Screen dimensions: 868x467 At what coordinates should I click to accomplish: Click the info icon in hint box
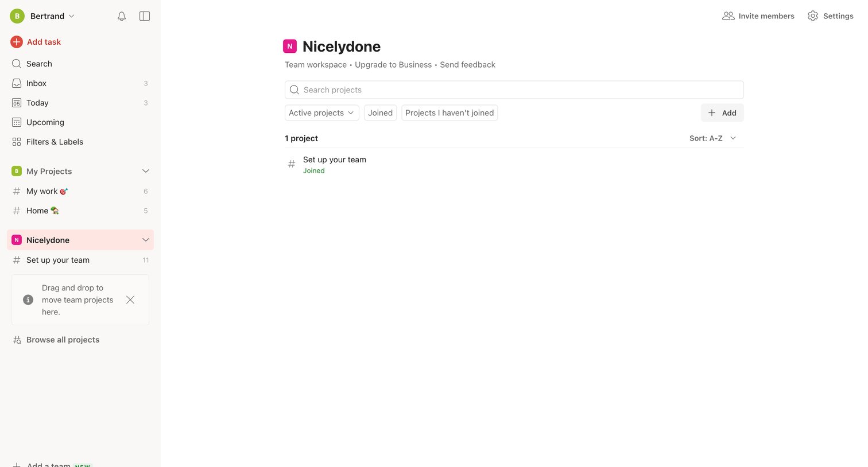28,299
